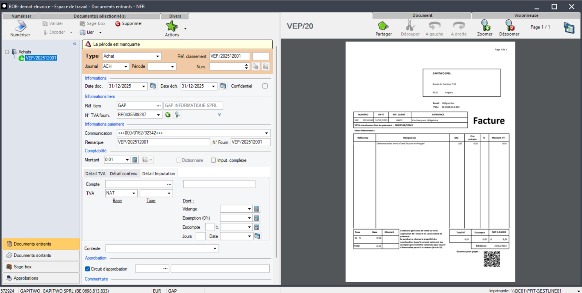Open calendar icon next to Date doc.
582x293 pixels.
coord(153,86)
